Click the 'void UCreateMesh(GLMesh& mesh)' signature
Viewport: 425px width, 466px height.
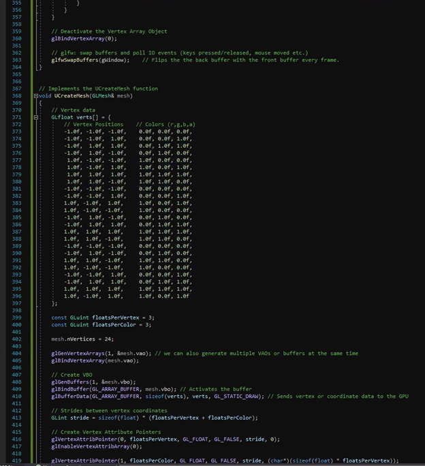86,95
